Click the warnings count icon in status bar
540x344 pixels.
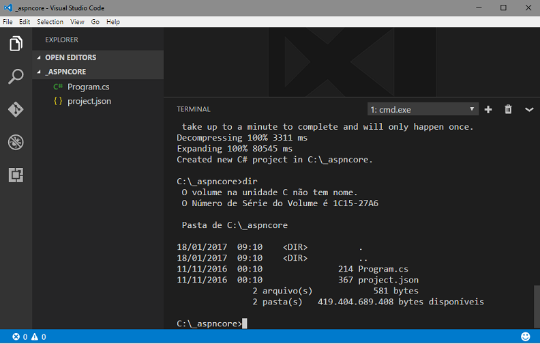(35, 336)
